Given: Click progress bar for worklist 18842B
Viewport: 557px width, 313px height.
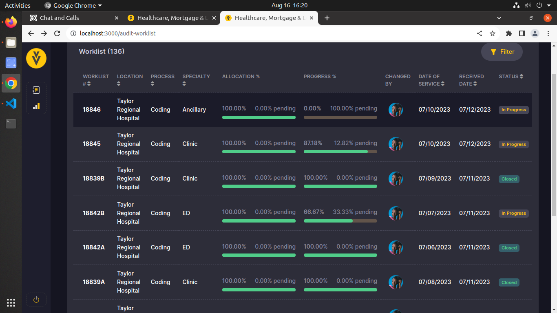Looking at the screenshot, I should click(x=340, y=221).
